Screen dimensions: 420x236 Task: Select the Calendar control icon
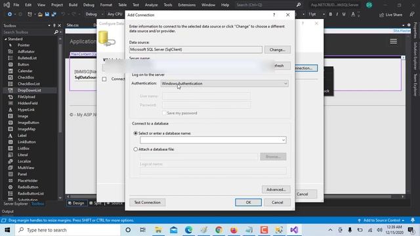(10, 71)
